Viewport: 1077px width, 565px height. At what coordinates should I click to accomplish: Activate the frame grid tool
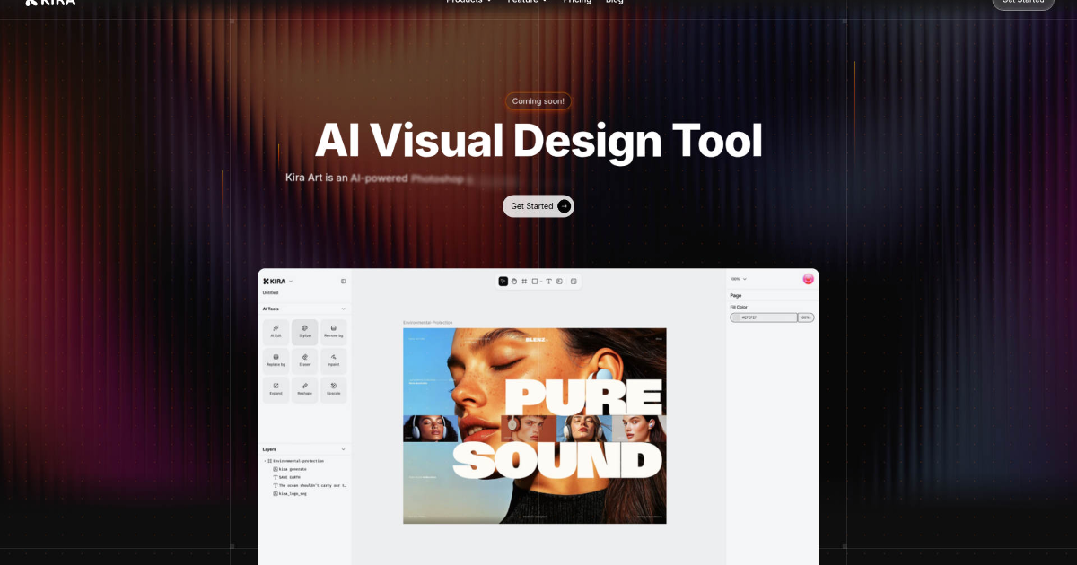click(x=524, y=282)
